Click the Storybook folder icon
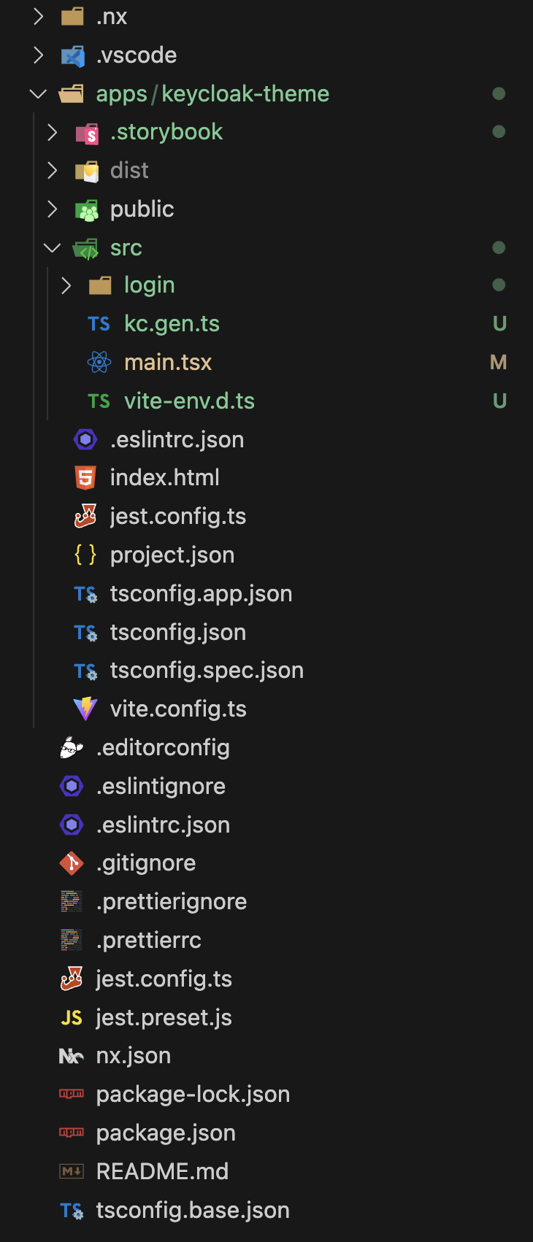The height and width of the screenshot is (1242, 533). [x=87, y=133]
